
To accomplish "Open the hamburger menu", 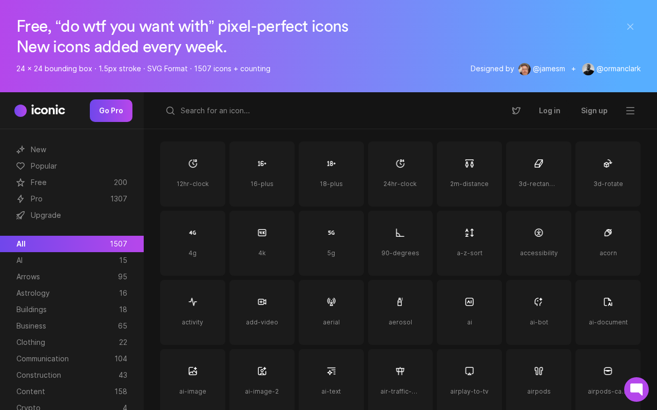I will [x=630, y=111].
